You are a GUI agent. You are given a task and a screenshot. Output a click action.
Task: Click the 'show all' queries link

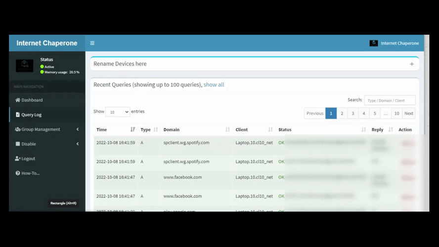(214, 84)
